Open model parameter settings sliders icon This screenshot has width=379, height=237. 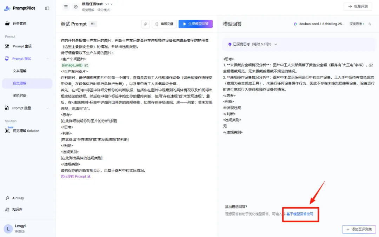(370, 24)
